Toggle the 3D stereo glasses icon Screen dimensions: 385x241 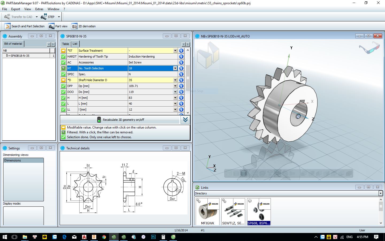click(x=369, y=47)
